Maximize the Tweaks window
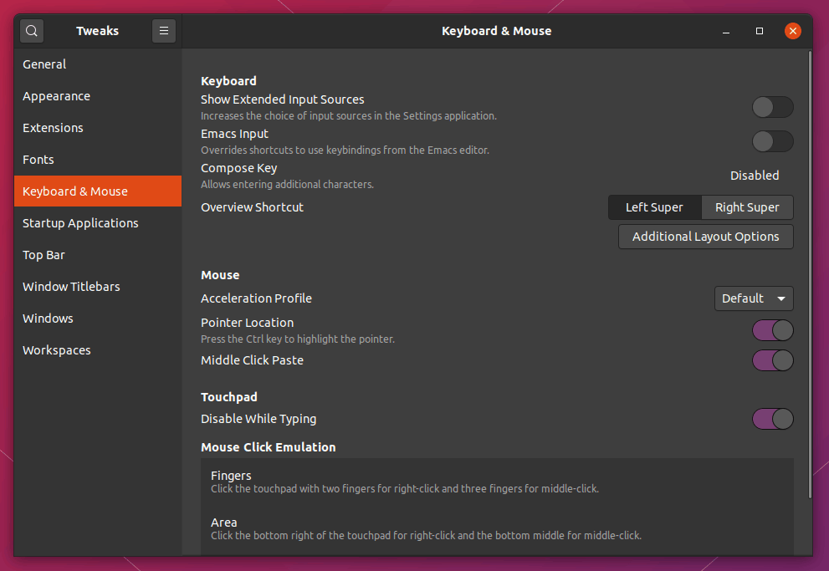This screenshot has height=571, width=829. point(760,31)
